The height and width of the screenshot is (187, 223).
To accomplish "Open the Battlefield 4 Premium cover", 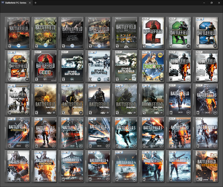I will coord(44,166).
